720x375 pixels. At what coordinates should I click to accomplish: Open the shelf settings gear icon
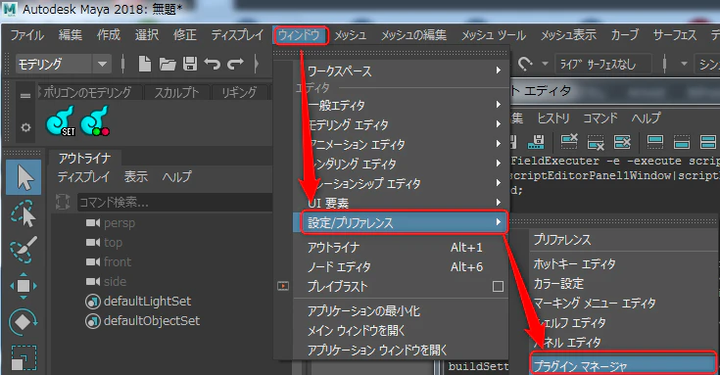pos(25,127)
